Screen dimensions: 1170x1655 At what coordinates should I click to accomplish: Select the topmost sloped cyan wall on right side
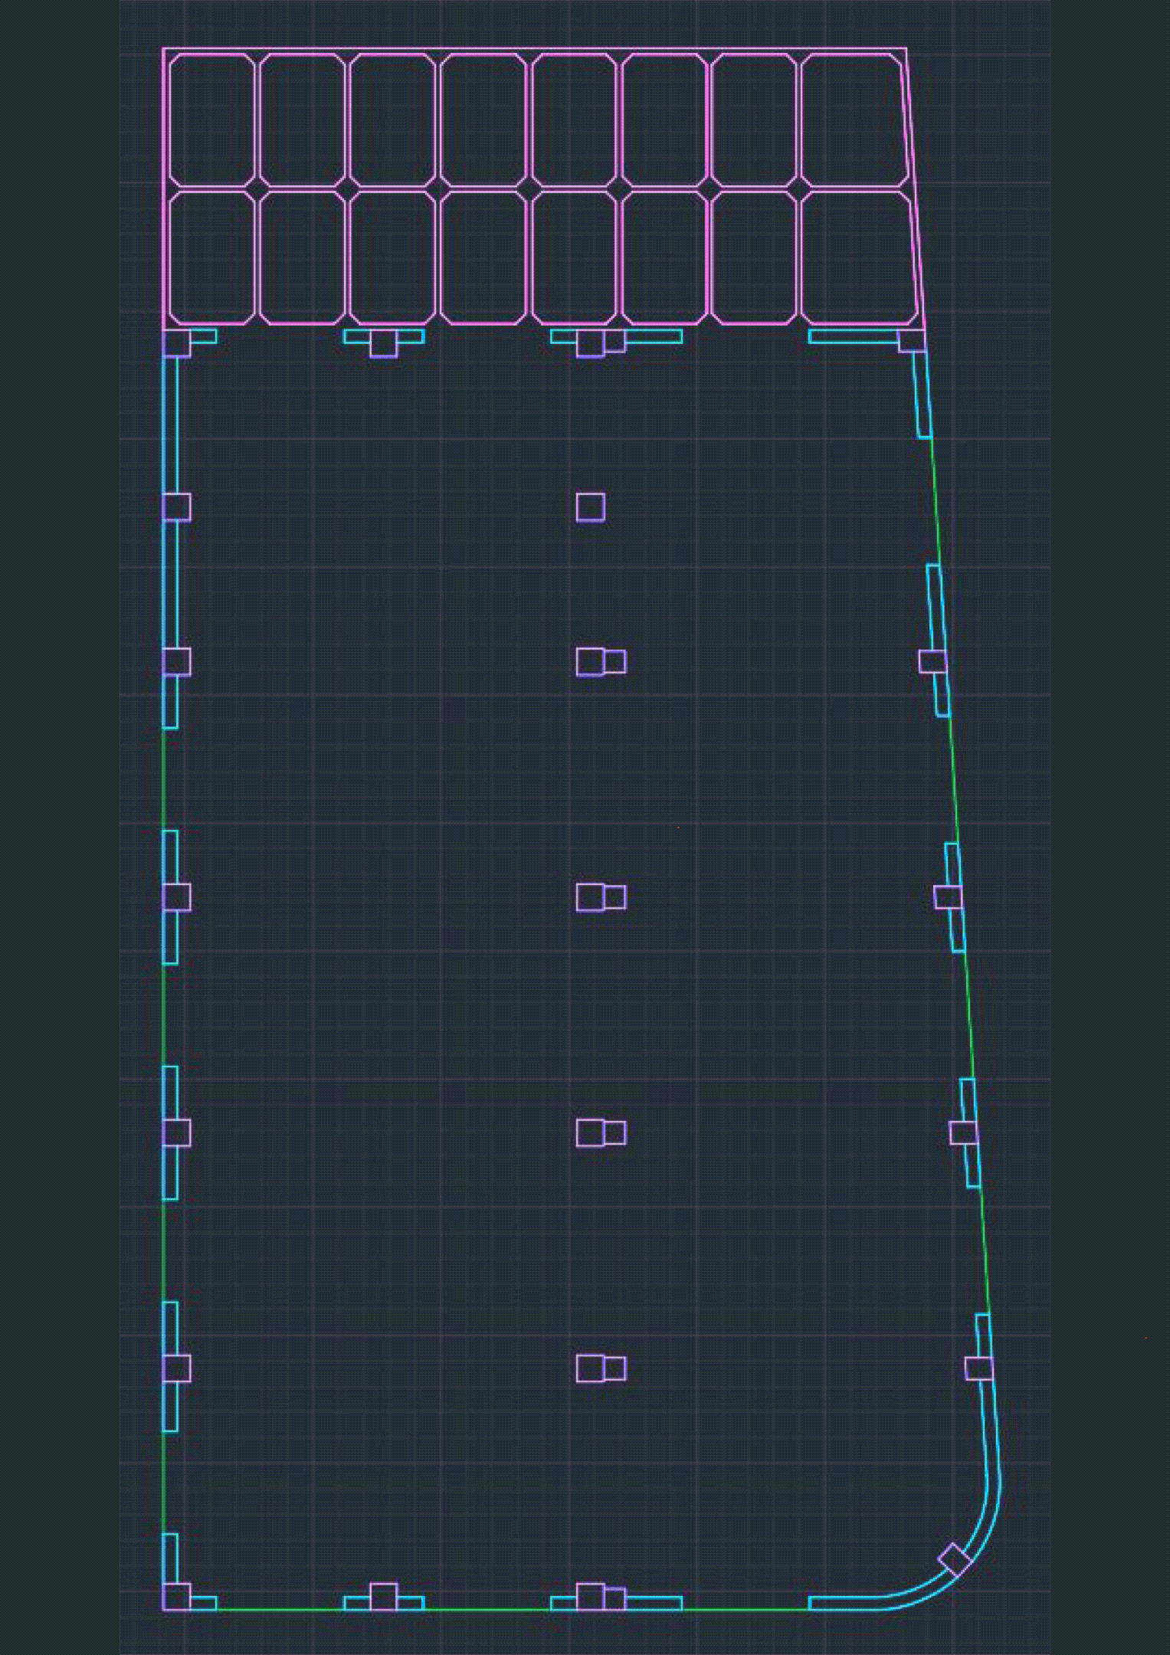coord(923,395)
